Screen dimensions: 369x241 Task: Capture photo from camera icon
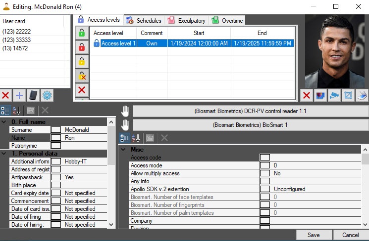coord(334,95)
